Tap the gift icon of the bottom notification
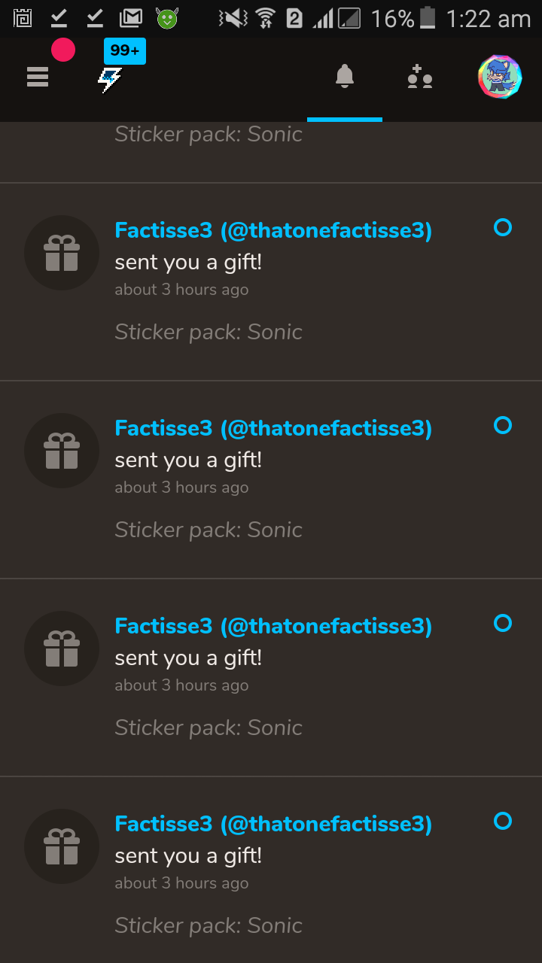542x963 pixels. click(62, 846)
